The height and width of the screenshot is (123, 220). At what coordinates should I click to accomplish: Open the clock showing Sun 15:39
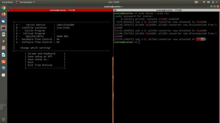click(113, 2)
